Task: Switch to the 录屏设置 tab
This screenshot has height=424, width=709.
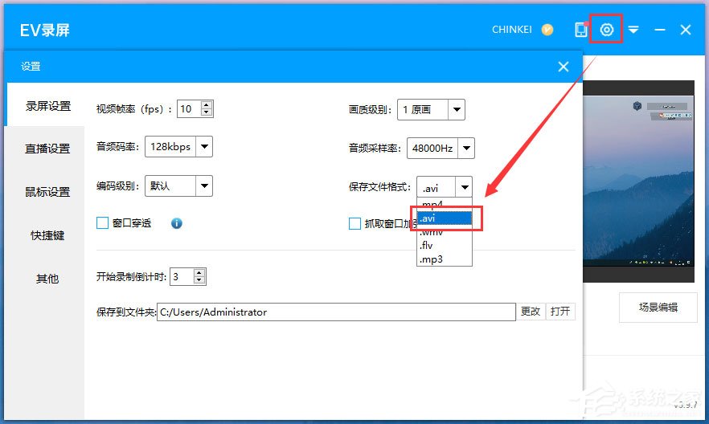Action: [48, 106]
